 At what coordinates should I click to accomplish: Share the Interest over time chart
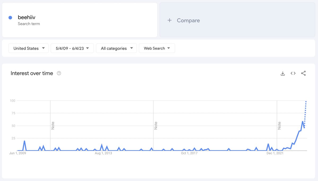tap(303, 73)
